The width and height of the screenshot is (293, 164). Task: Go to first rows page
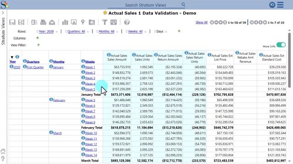212,22
